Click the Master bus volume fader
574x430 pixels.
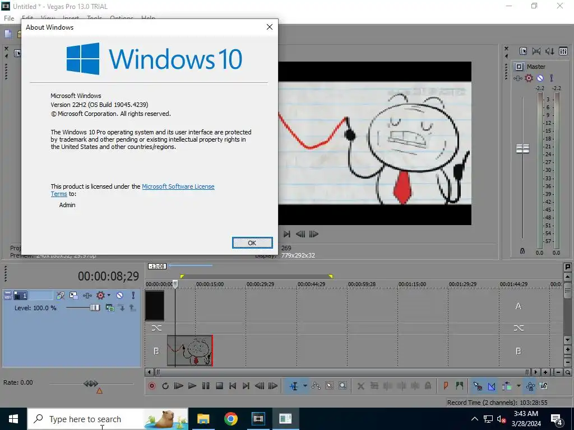click(522, 148)
